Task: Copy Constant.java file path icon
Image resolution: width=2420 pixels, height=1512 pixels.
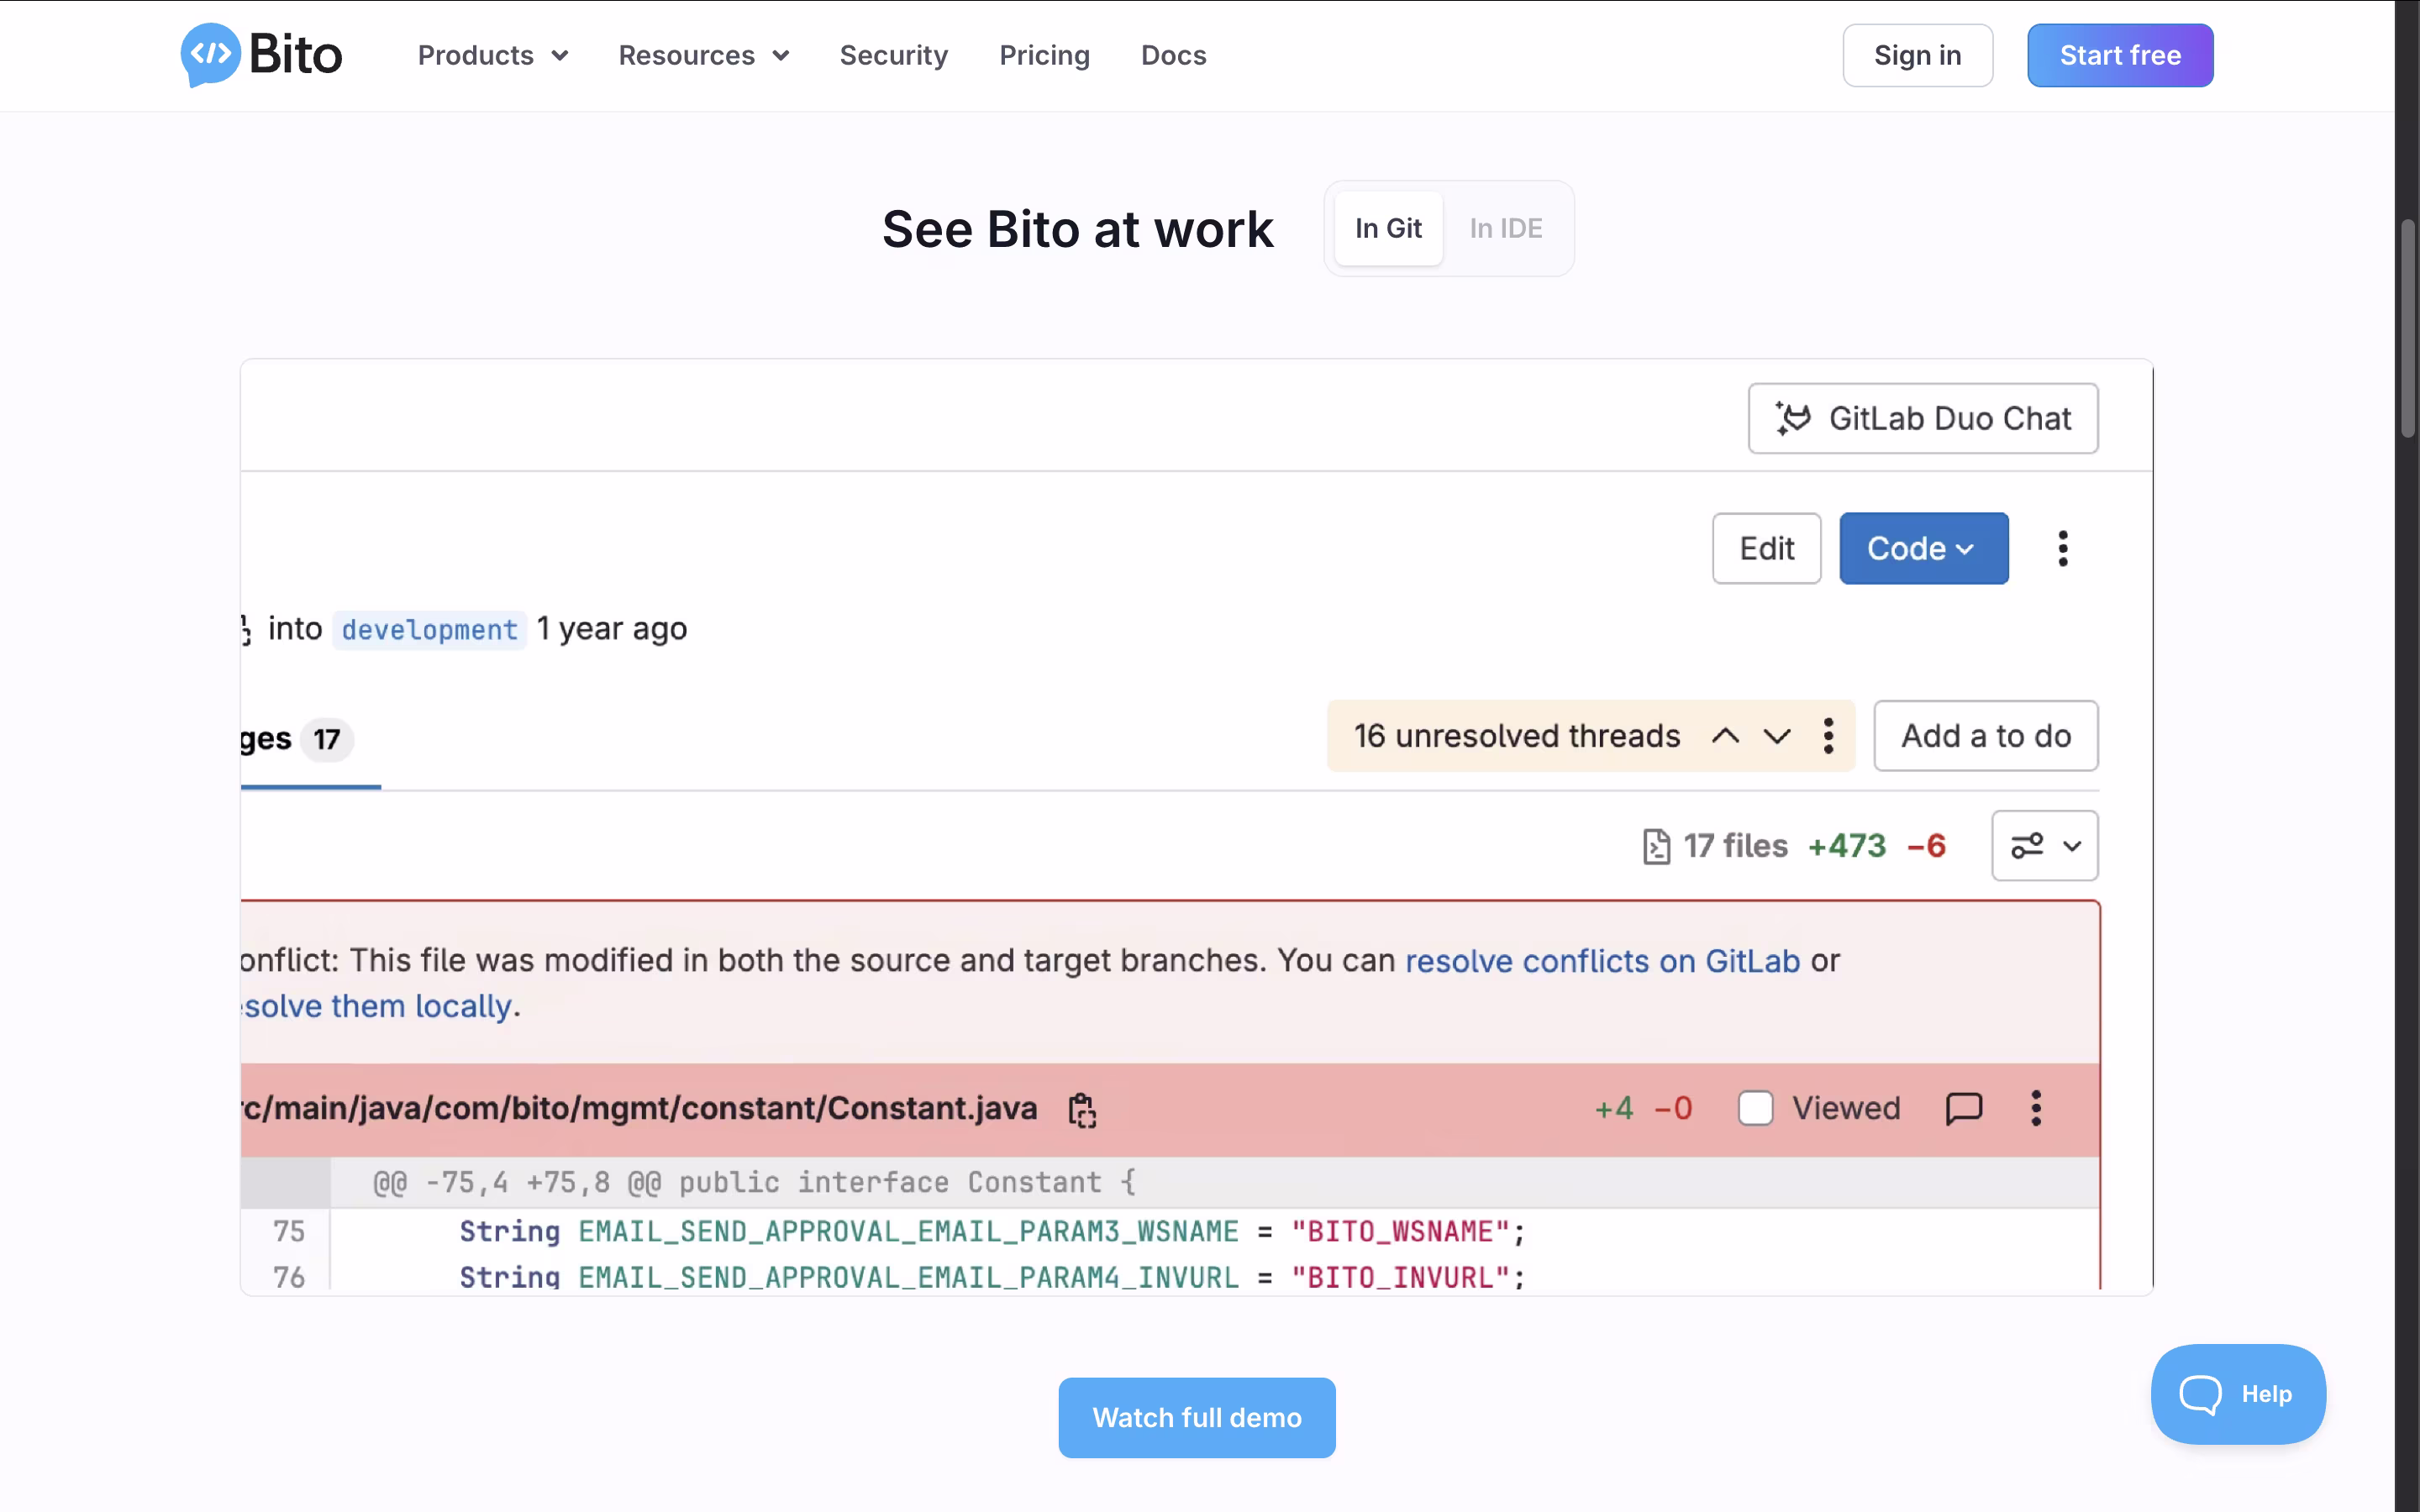Action: click(x=1082, y=1110)
